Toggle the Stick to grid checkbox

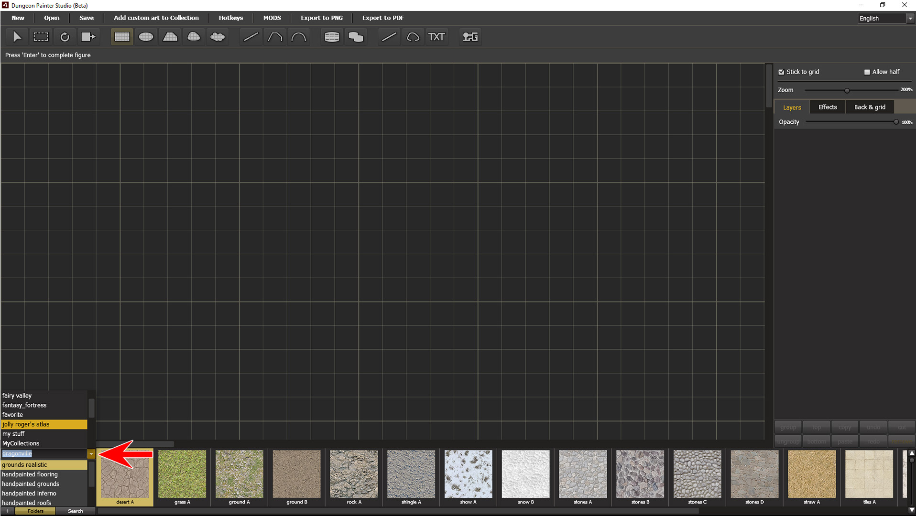781,72
